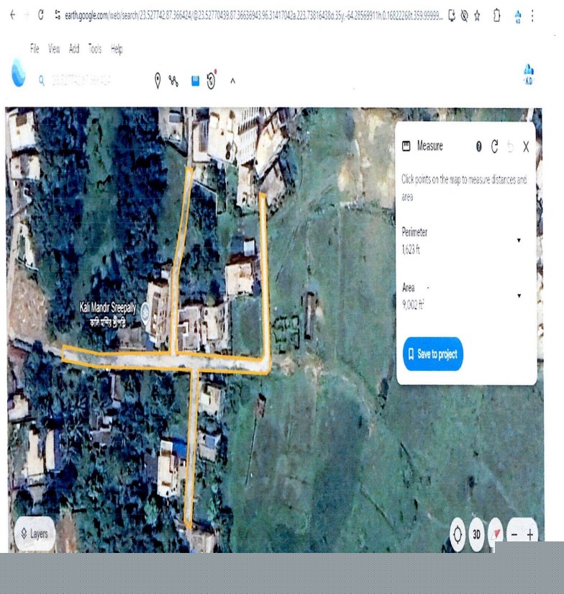Click the Save to project button
564x594 pixels.
point(432,354)
